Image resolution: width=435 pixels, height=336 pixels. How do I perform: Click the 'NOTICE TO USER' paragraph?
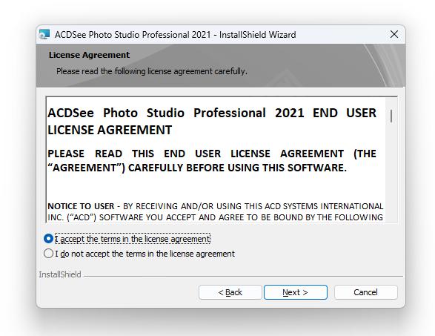pyautogui.click(x=216, y=211)
